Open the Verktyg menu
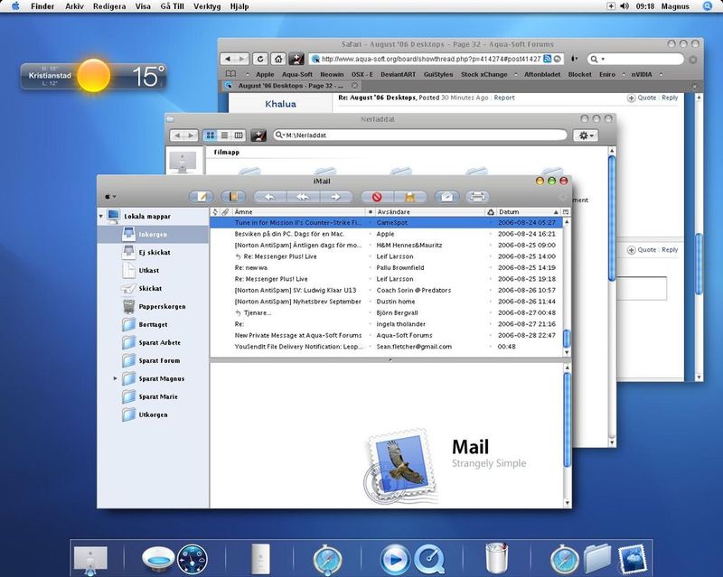Image resolution: width=723 pixels, height=577 pixels. click(x=207, y=6)
